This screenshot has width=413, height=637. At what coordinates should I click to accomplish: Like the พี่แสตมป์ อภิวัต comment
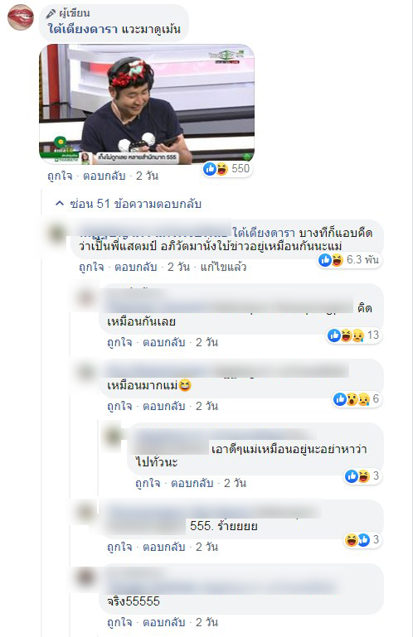[x=91, y=267]
